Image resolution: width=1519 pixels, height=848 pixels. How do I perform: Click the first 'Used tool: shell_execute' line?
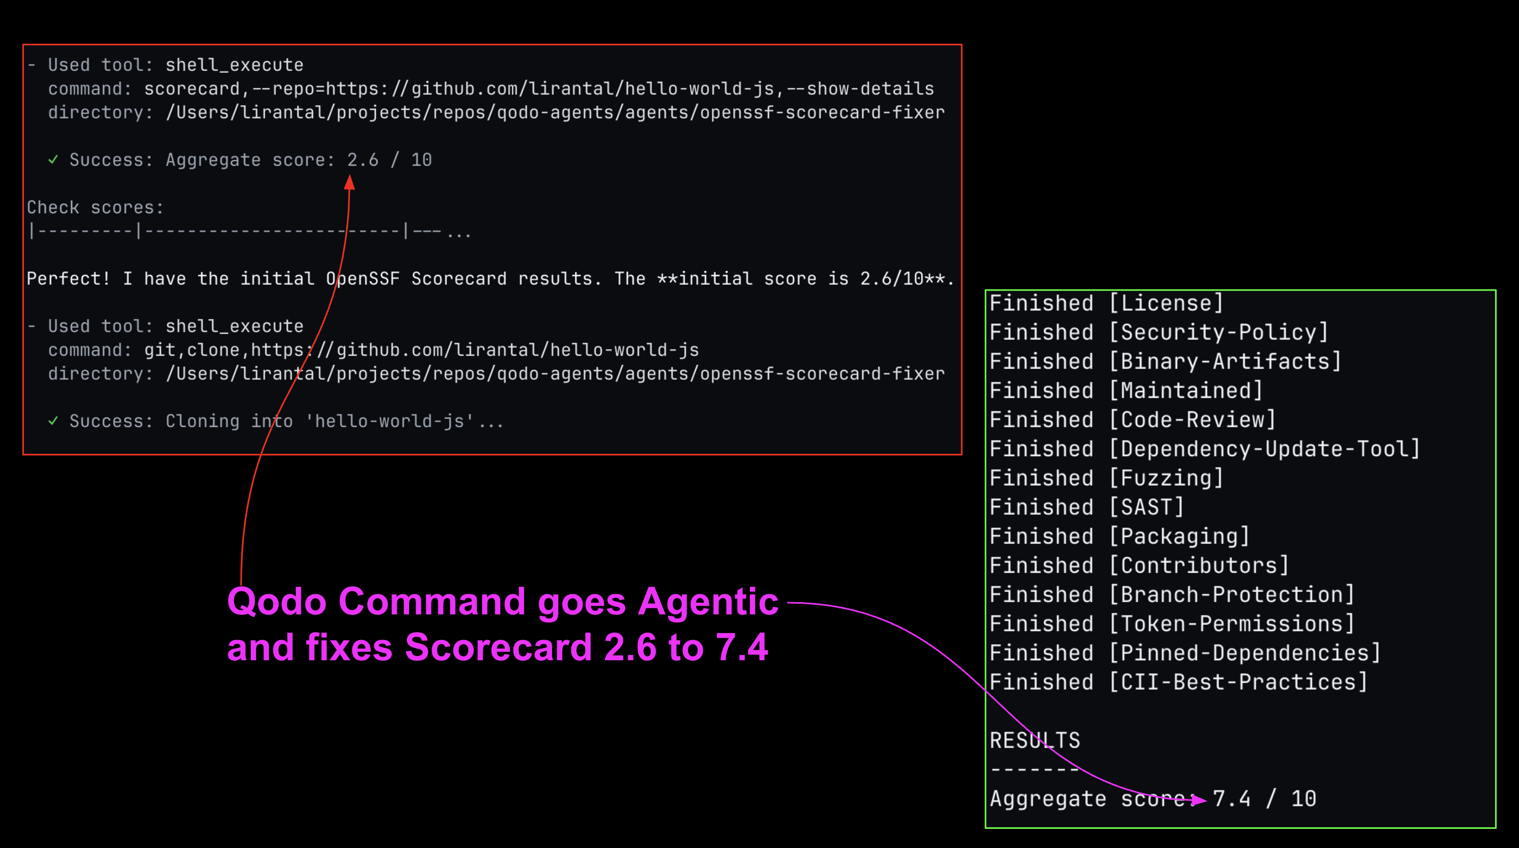165,65
